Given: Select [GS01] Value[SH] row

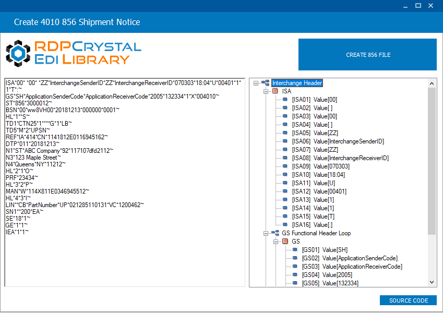Looking at the screenshot, I should pyautogui.click(x=325, y=250).
